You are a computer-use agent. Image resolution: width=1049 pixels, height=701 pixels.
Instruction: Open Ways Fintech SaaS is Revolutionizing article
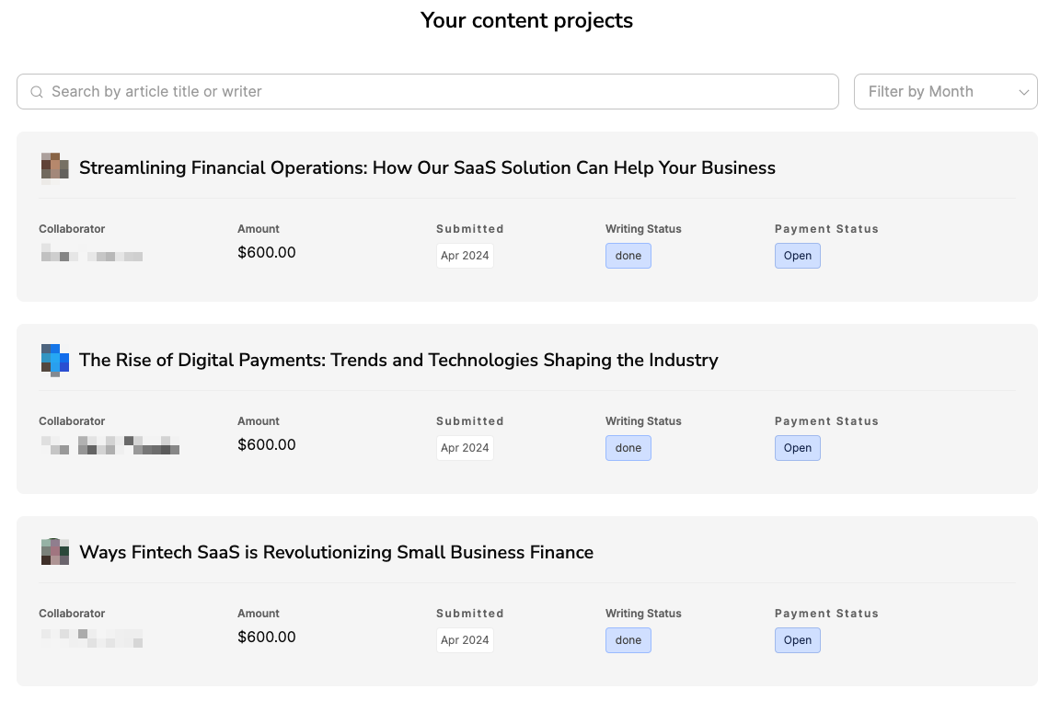(x=336, y=552)
